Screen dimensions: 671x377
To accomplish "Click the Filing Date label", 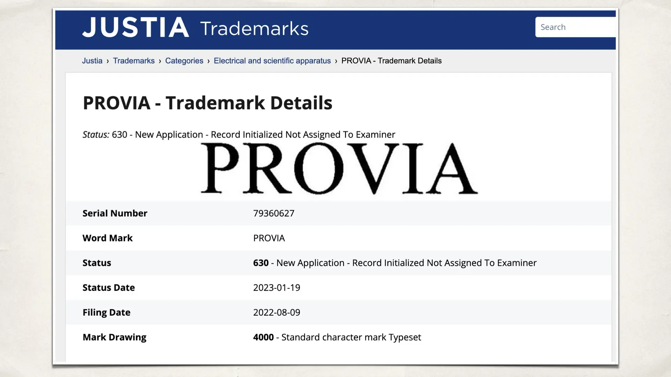I will point(107,312).
